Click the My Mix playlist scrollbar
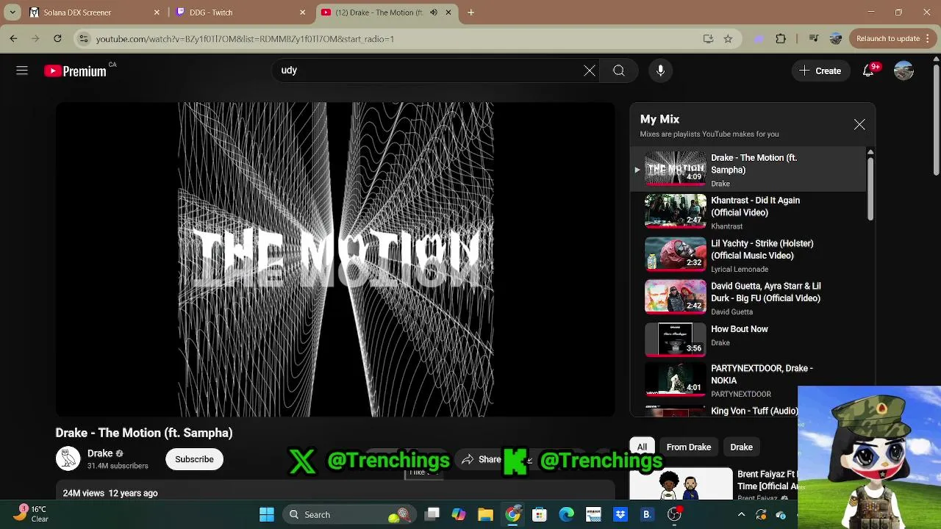This screenshot has height=529, width=941. point(870,187)
